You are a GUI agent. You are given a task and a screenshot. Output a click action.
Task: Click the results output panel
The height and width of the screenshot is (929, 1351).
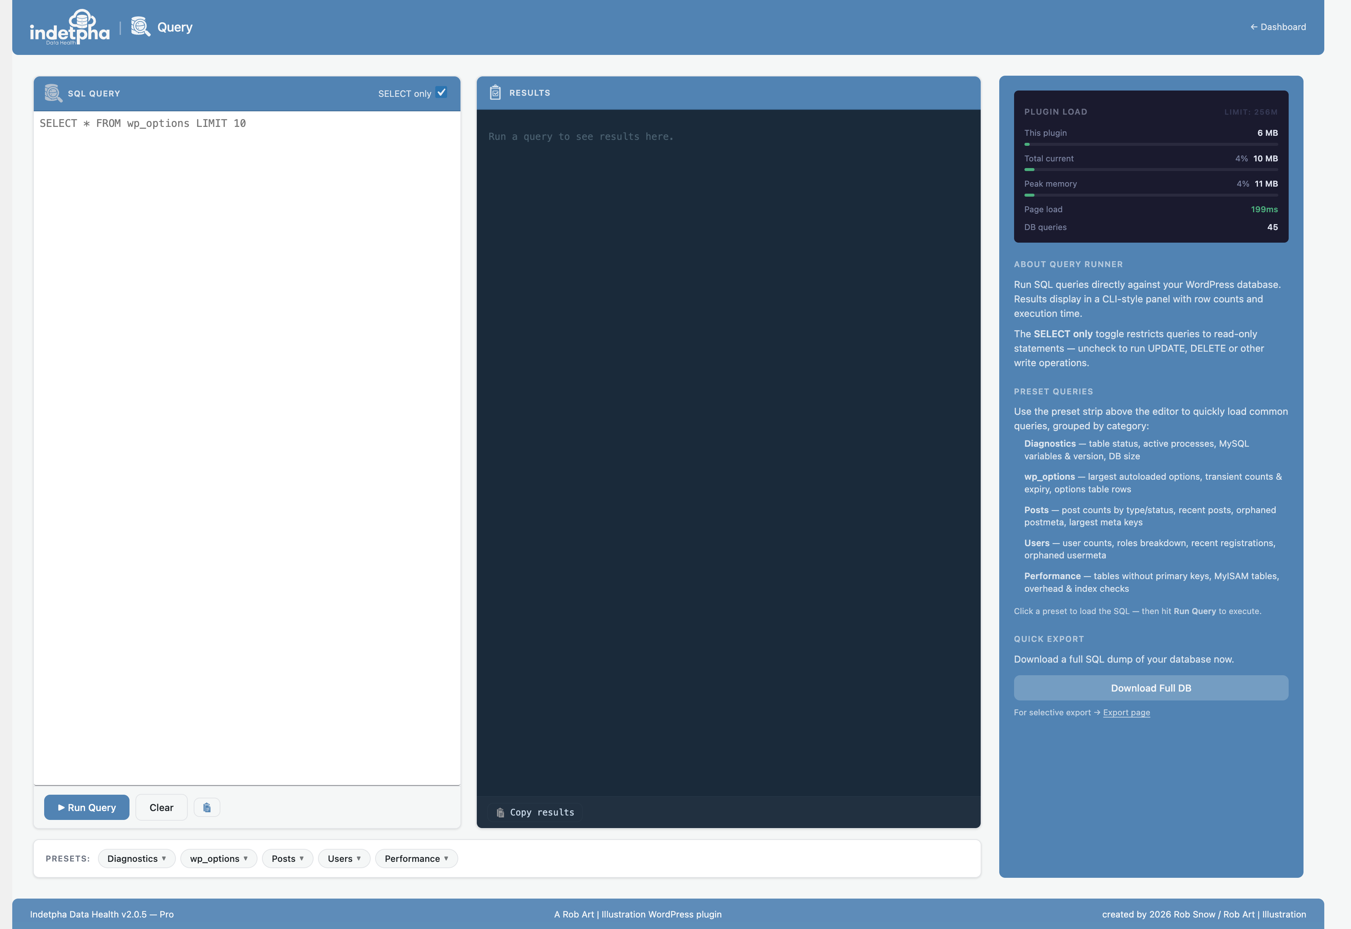click(x=728, y=453)
